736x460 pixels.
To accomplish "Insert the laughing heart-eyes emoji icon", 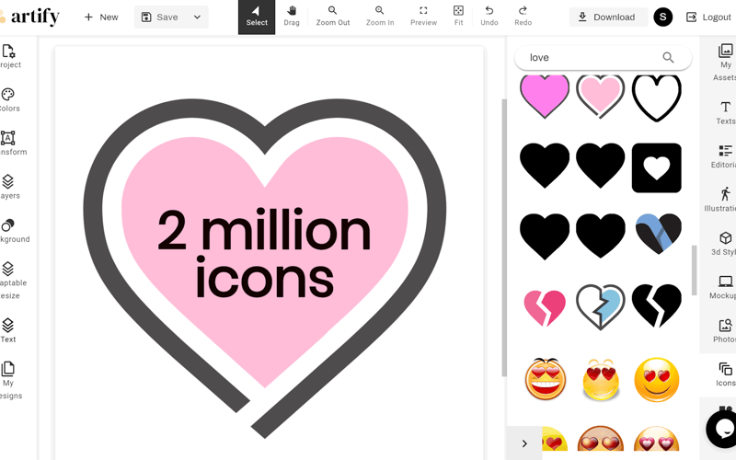I will point(545,379).
